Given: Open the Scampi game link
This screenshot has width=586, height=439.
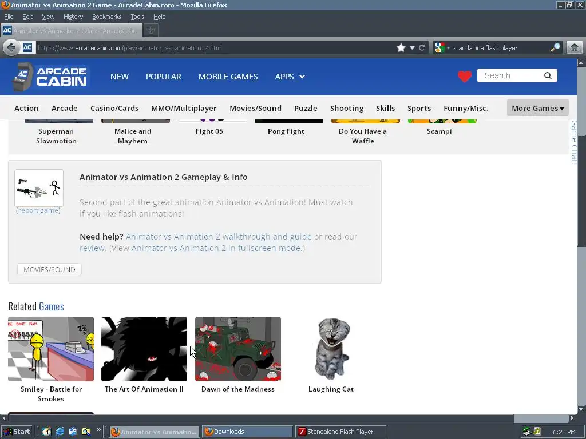Looking at the screenshot, I should (x=439, y=131).
